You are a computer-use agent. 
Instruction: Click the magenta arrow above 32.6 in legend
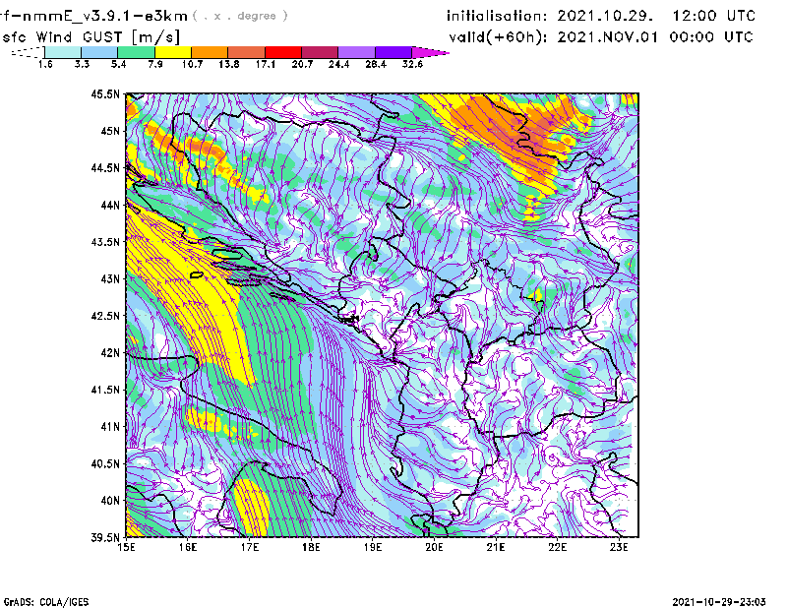[x=430, y=52]
